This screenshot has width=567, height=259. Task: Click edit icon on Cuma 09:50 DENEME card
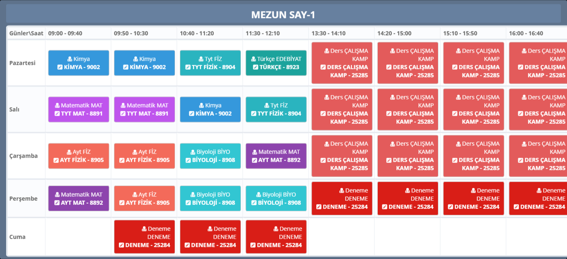[x=121, y=245]
